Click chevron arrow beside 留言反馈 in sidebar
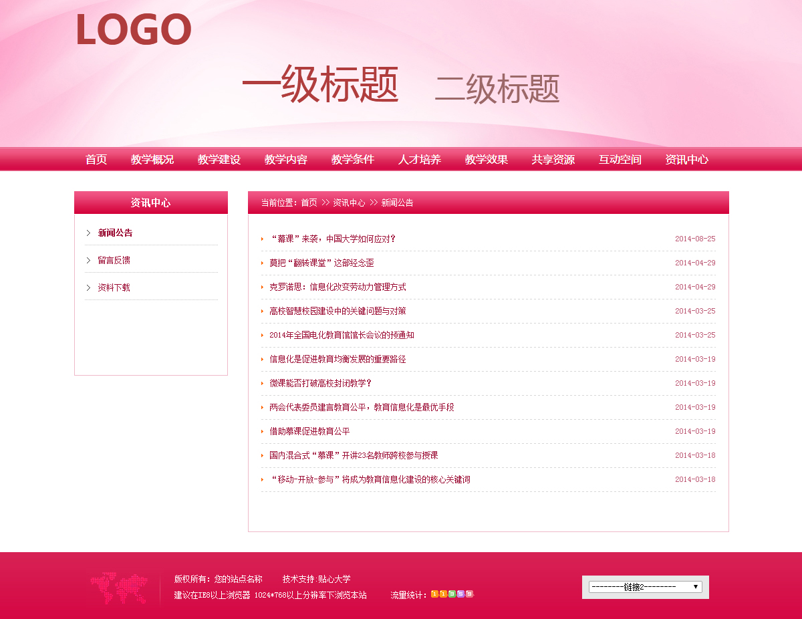 pos(88,260)
